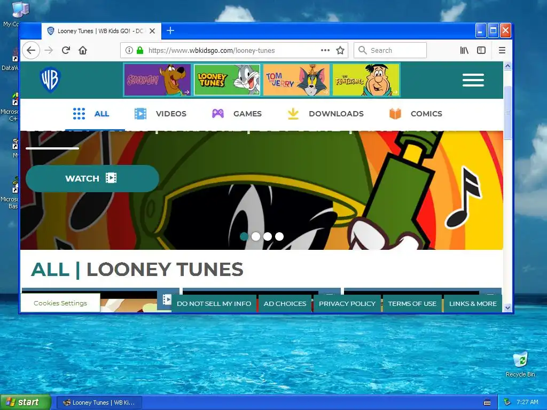Click the WB shield logo
The image size is (547, 410).
50,80
